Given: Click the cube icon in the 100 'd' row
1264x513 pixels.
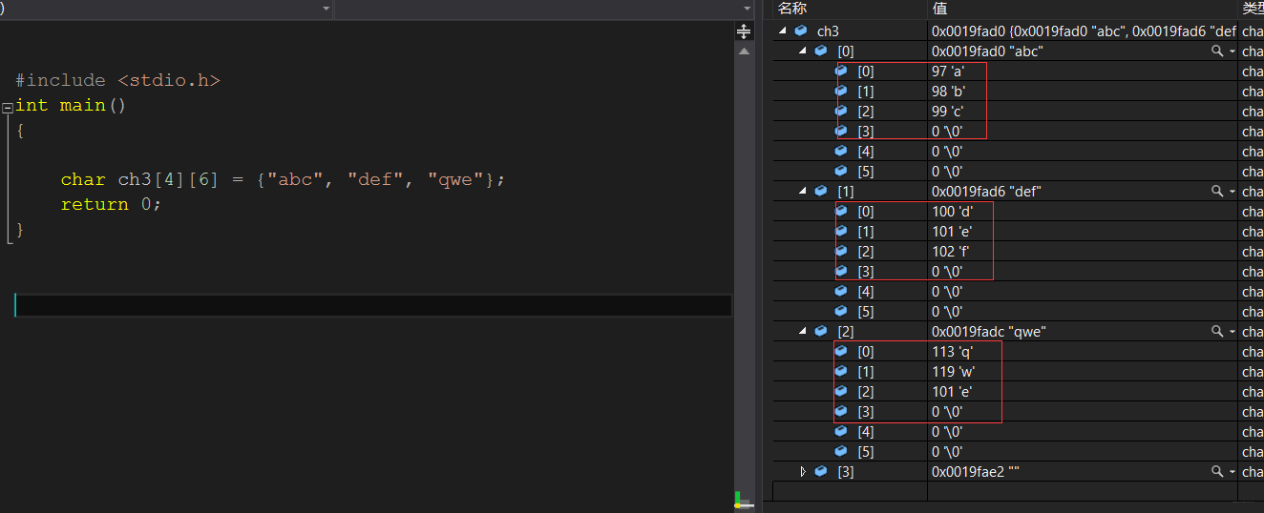Looking at the screenshot, I should [841, 211].
